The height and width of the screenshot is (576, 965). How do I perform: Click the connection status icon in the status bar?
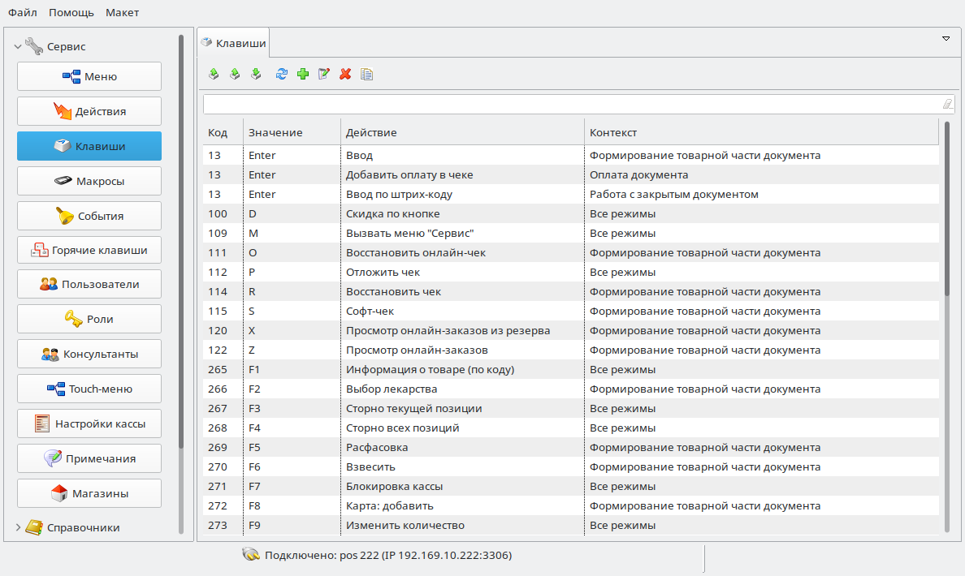[x=250, y=554]
